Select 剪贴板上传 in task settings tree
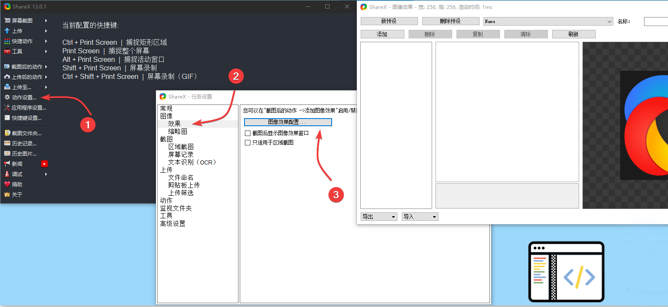668x307 pixels. click(x=184, y=185)
